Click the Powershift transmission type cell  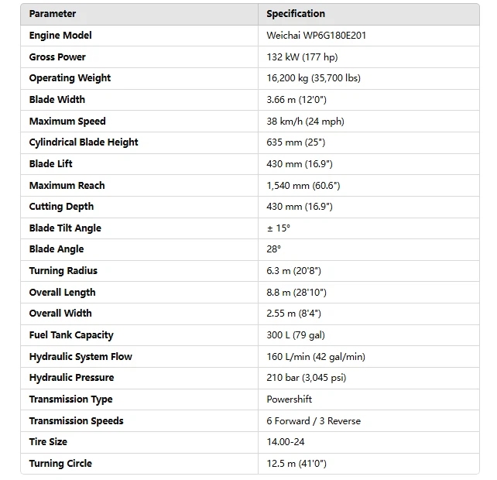pyautogui.click(x=290, y=399)
